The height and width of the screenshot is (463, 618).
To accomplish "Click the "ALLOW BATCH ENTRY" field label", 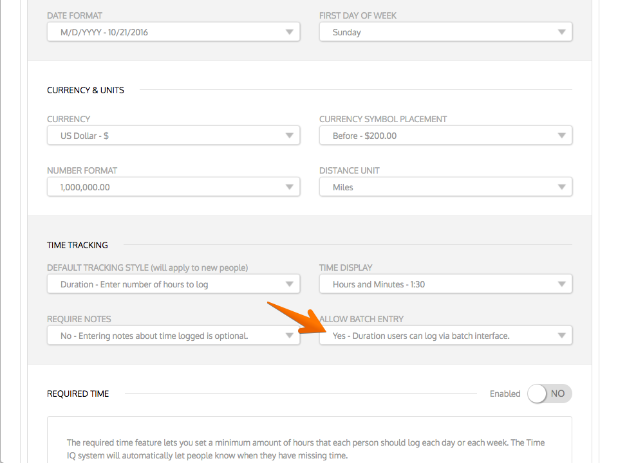I will coord(361,320).
